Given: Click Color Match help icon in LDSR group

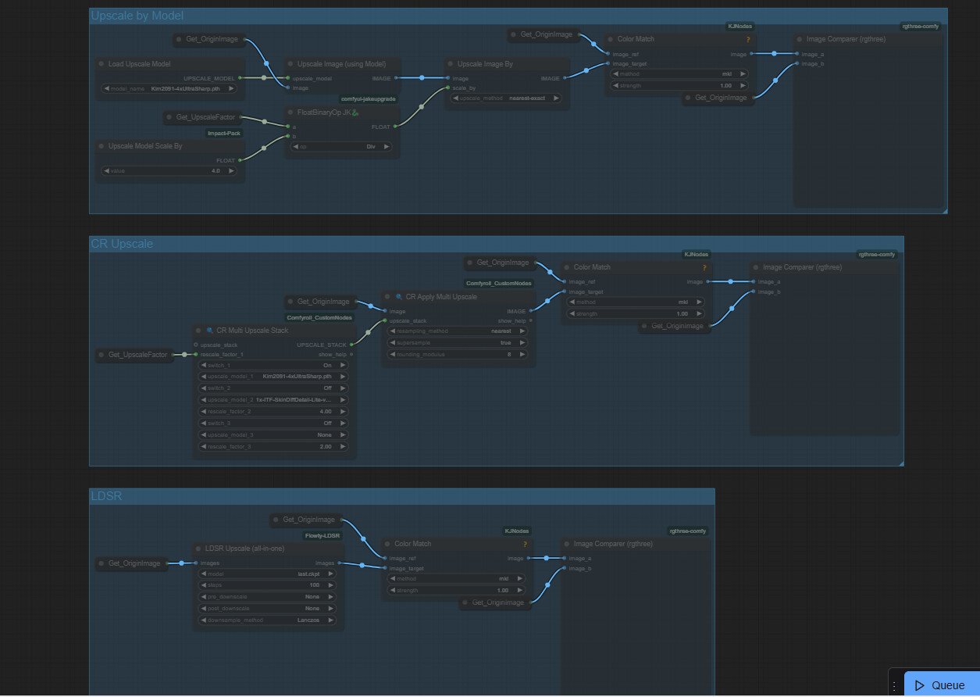Looking at the screenshot, I should [525, 544].
